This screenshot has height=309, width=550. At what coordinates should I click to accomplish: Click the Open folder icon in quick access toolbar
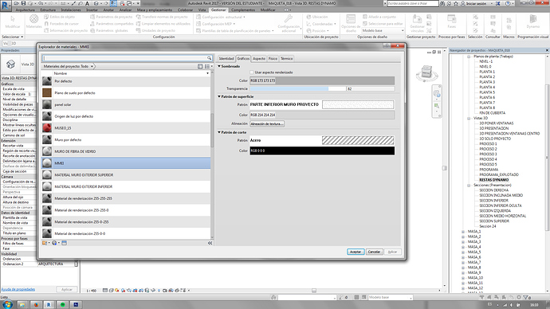17,3
